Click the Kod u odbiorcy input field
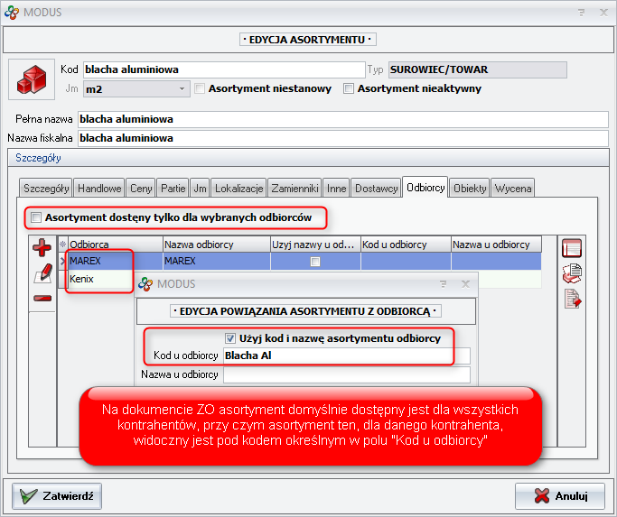 tap(346, 355)
